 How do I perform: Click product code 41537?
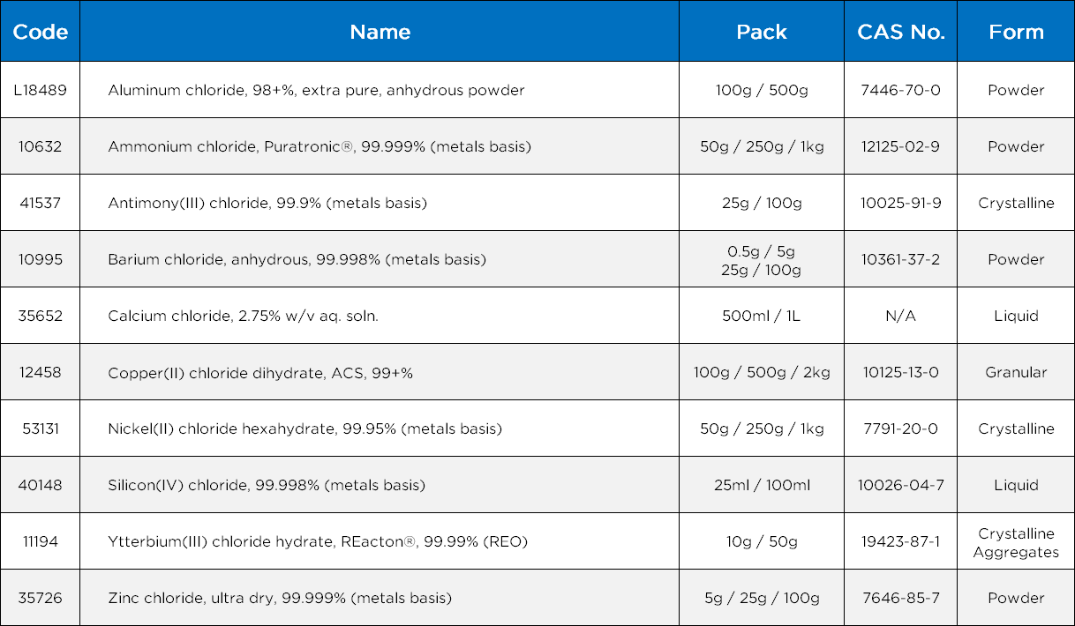41,203
